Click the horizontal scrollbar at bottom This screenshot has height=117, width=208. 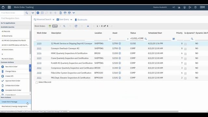tap(123, 111)
